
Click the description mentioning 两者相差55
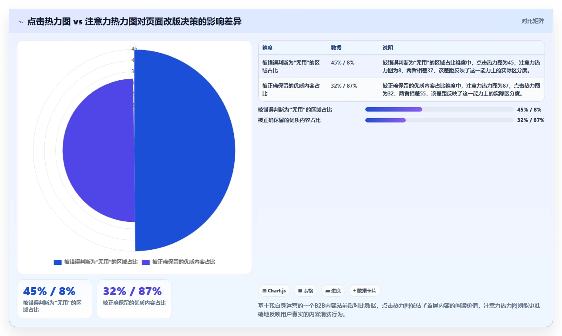(x=461, y=89)
